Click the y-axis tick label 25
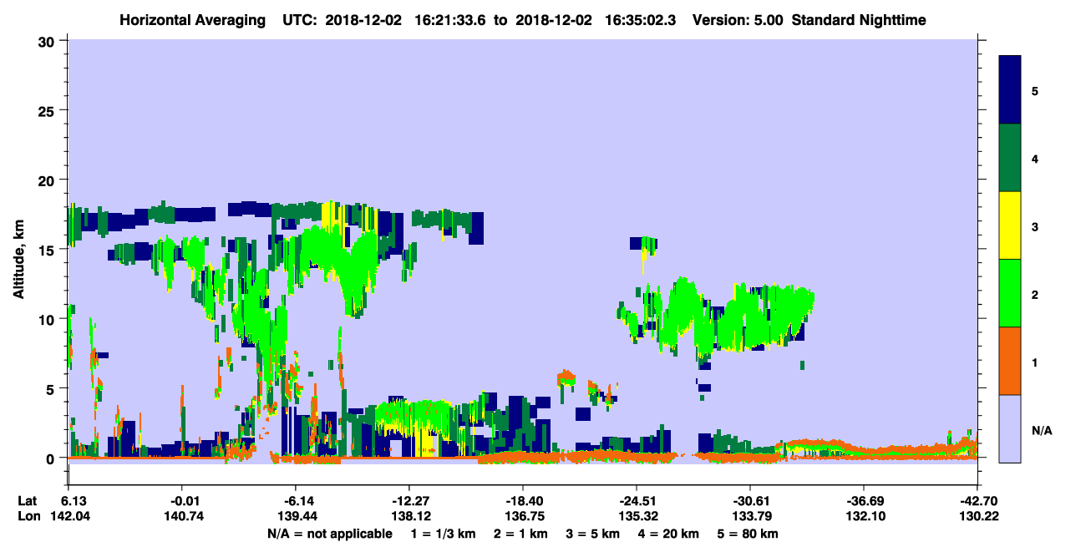Viewport: 1086px width, 557px height. click(48, 110)
